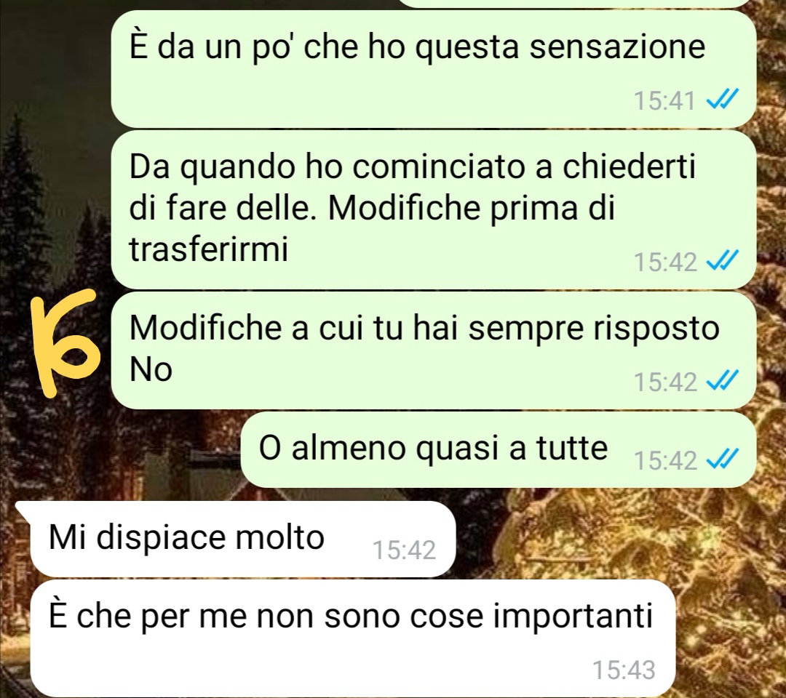
Task: Tap the 15:41 timestamp on first message
Action: pyautogui.click(x=664, y=100)
